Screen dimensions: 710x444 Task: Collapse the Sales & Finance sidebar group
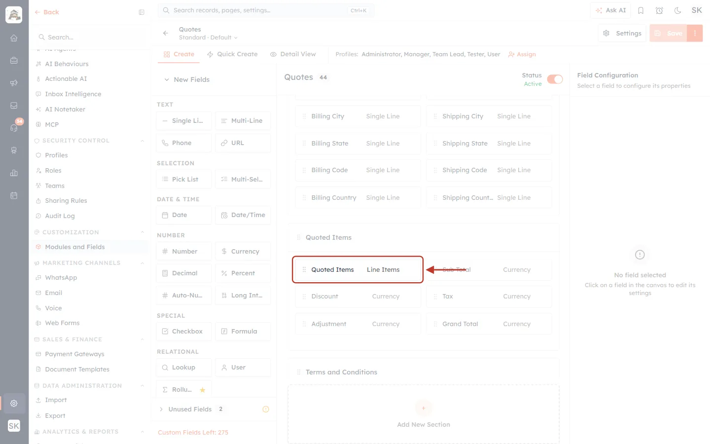click(142, 339)
